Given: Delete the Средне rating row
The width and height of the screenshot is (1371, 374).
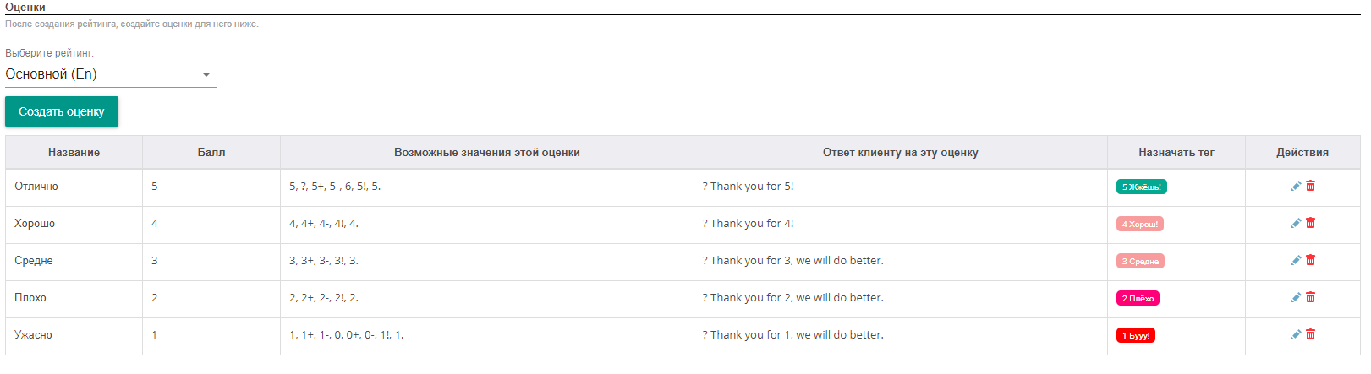Looking at the screenshot, I should 1310,260.
